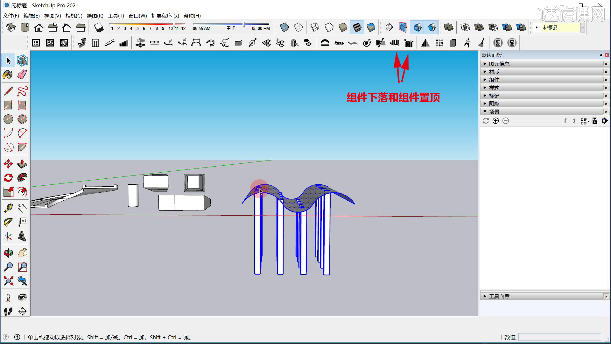Click time-of-day slider in shadow toolbar
This screenshot has width=611, height=344.
231,24
